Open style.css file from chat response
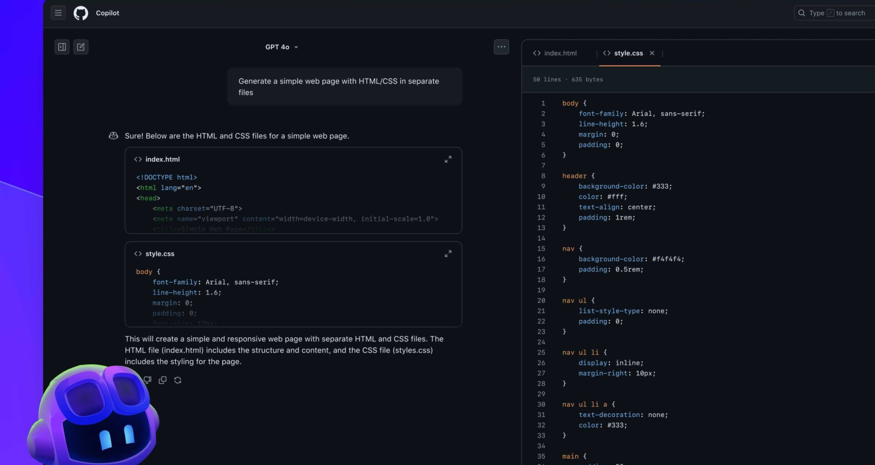875x465 pixels. 160,254
